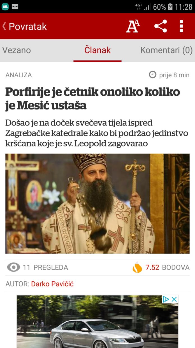Close the car advertisement with the X
This screenshot has height=348, width=195.
click(x=174, y=299)
